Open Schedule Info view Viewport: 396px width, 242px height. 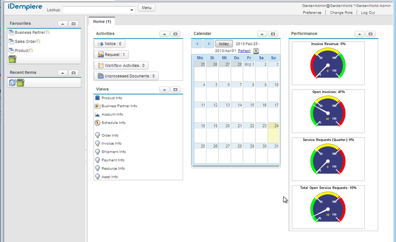click(x=113, y=123)
